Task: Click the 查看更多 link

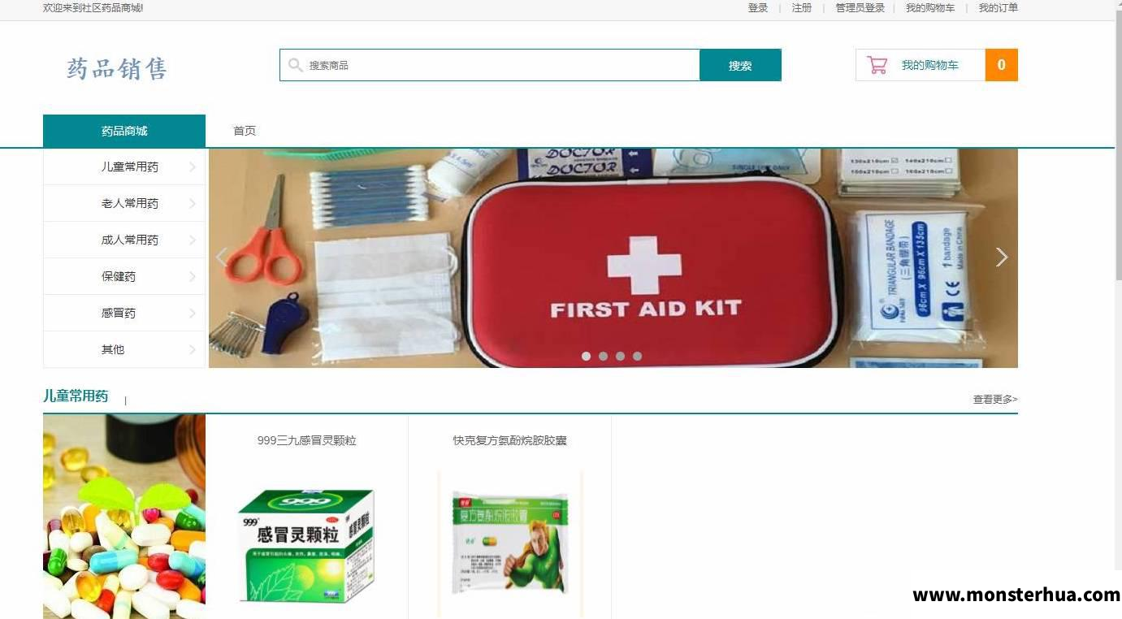Action: (995, 399)
